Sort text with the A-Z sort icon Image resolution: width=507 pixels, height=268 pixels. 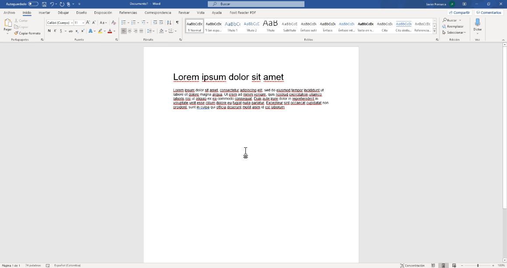(169, 23)
